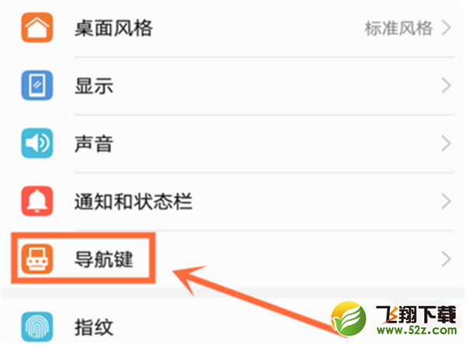Click the www.52z.com watermark link
This screenshot has height=345, width=466.
[416, 330]
